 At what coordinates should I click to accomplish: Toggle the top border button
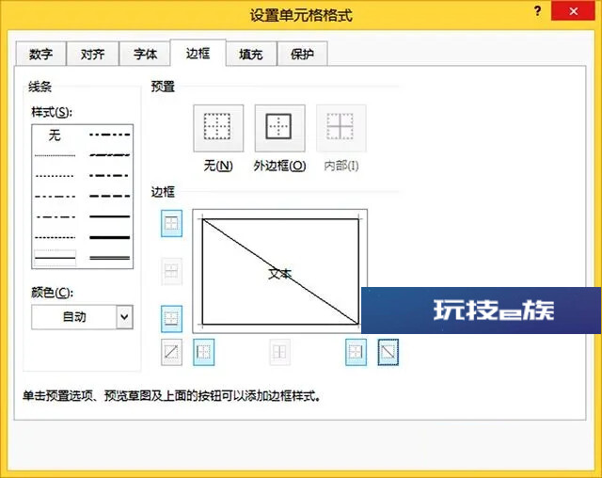[171, 223]
